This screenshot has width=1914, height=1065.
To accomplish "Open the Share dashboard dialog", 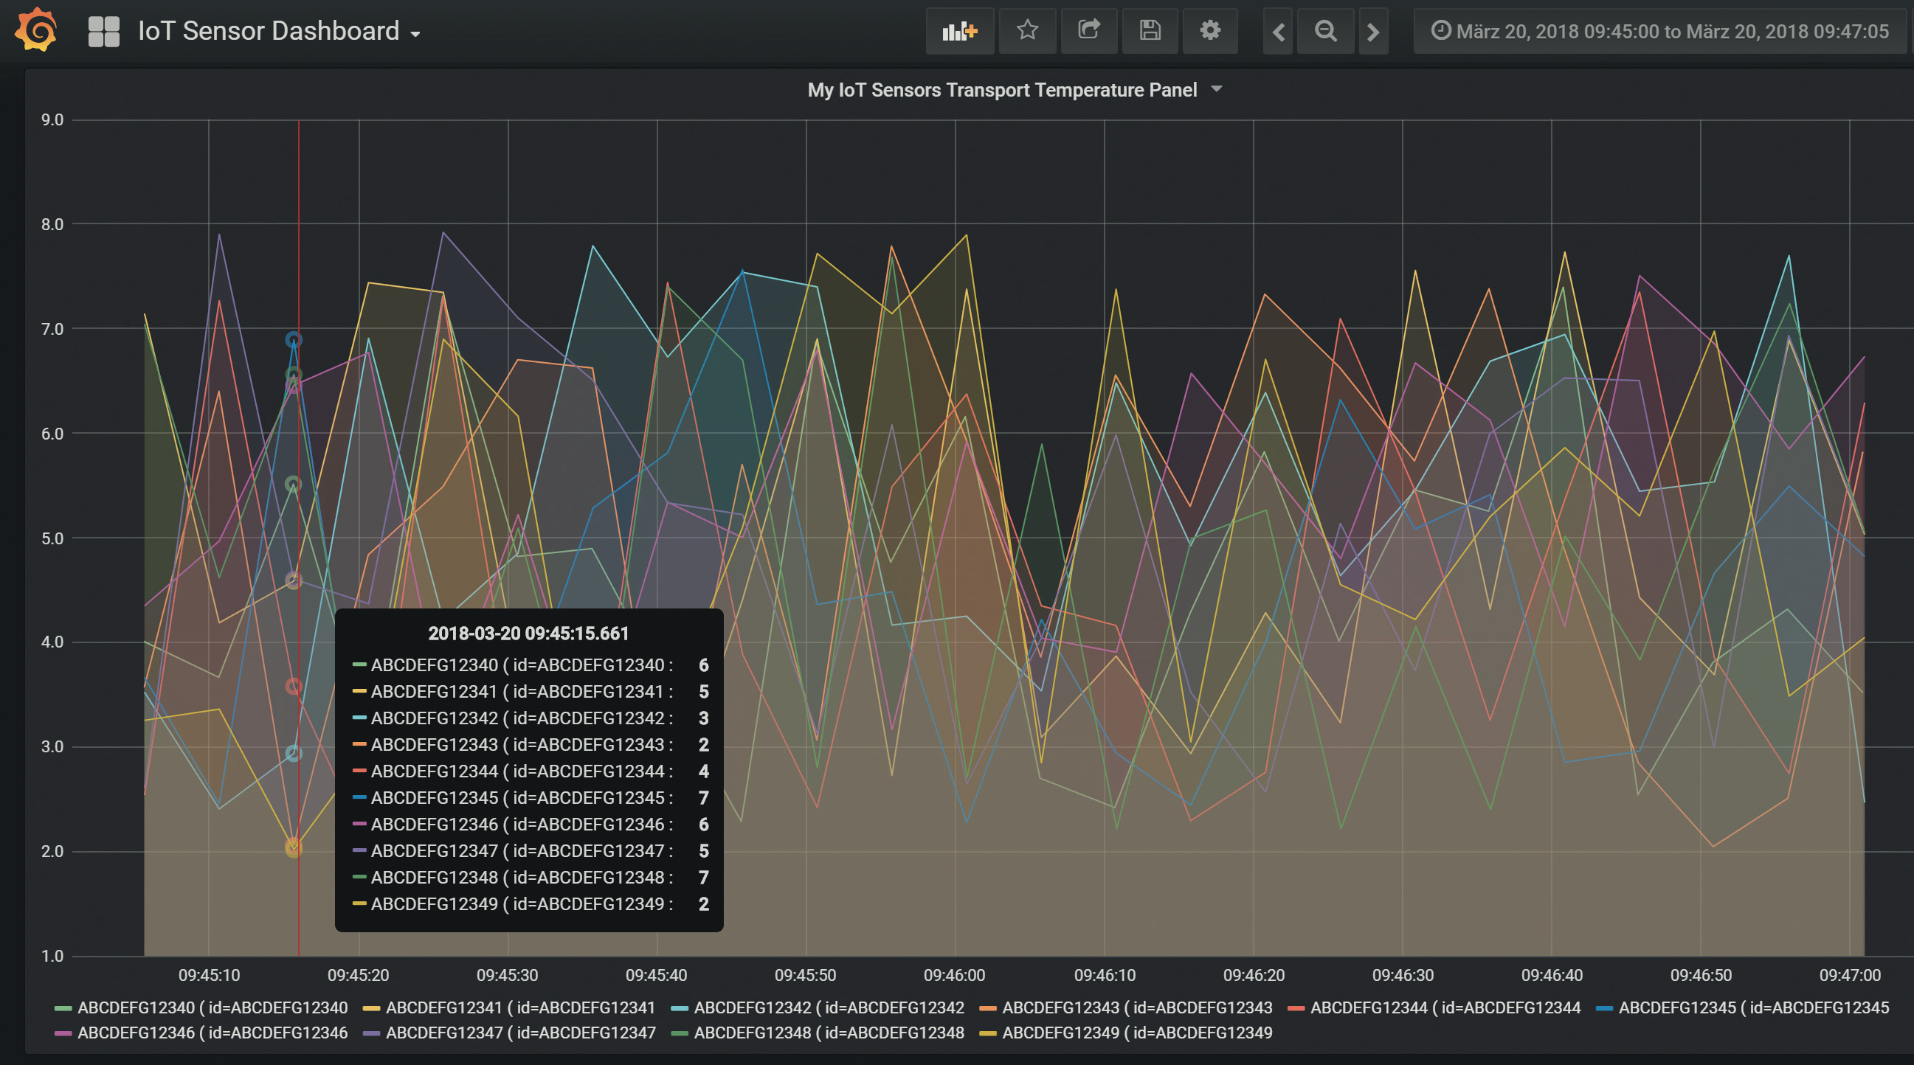I will click(1088, 30).
